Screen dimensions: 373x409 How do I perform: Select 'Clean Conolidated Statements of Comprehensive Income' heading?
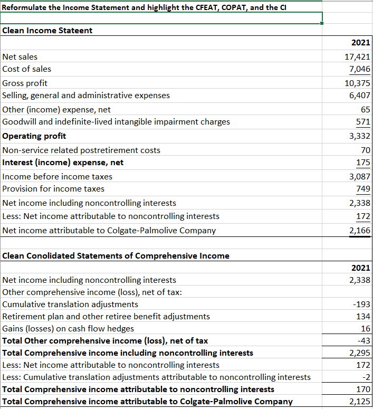click(161, 255)
